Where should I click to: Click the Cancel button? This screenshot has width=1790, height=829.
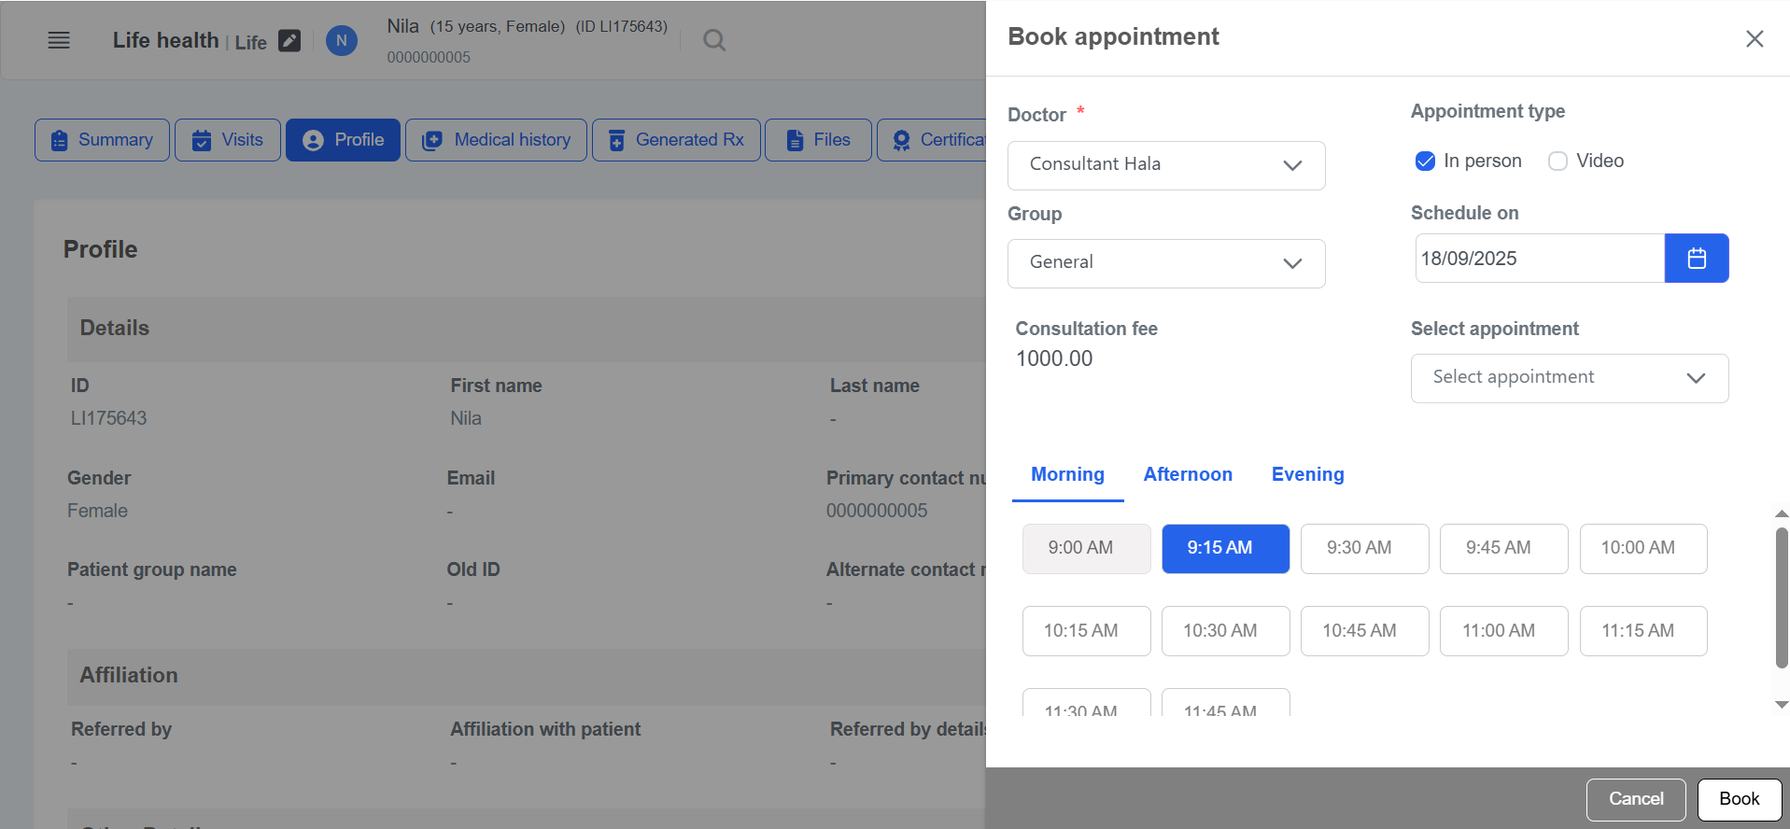(x=1636, y=799)
